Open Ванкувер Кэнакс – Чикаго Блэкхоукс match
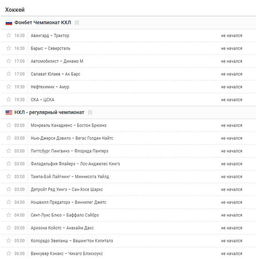 [x=67, y=254]
